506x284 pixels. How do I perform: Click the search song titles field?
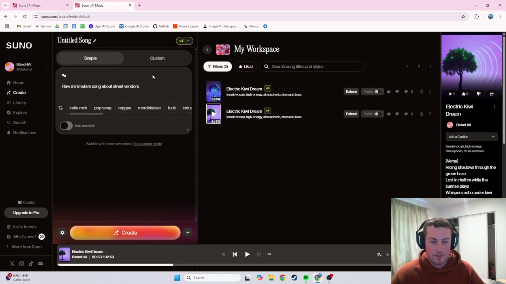point(312,67)
